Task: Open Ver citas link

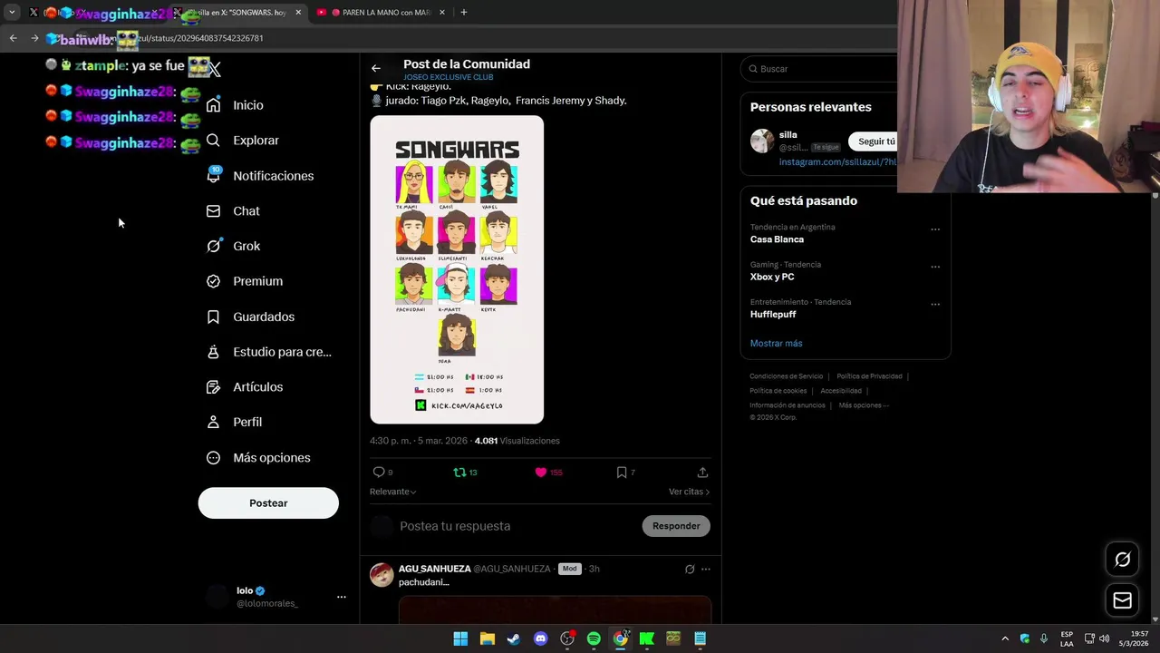Action: pos(689,492)
